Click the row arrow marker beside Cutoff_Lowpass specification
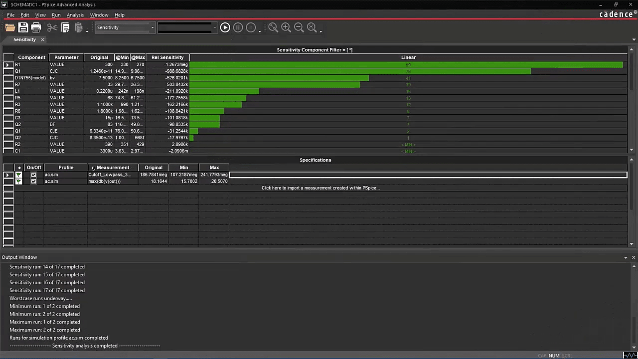Image resolution: width=638 pixels, height=359 pixels. [8, 175]
